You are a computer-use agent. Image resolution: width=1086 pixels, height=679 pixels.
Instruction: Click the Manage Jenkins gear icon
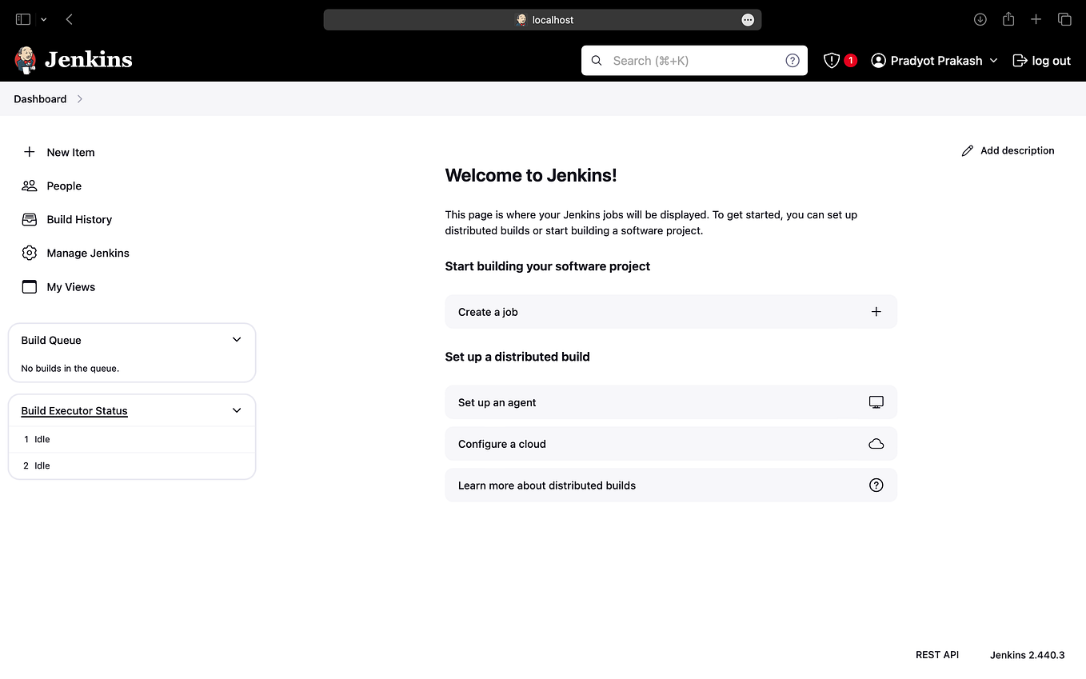pos(30,253)
